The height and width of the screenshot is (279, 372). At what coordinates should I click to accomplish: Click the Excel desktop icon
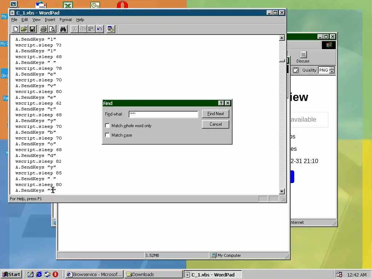tap(68, 5)
